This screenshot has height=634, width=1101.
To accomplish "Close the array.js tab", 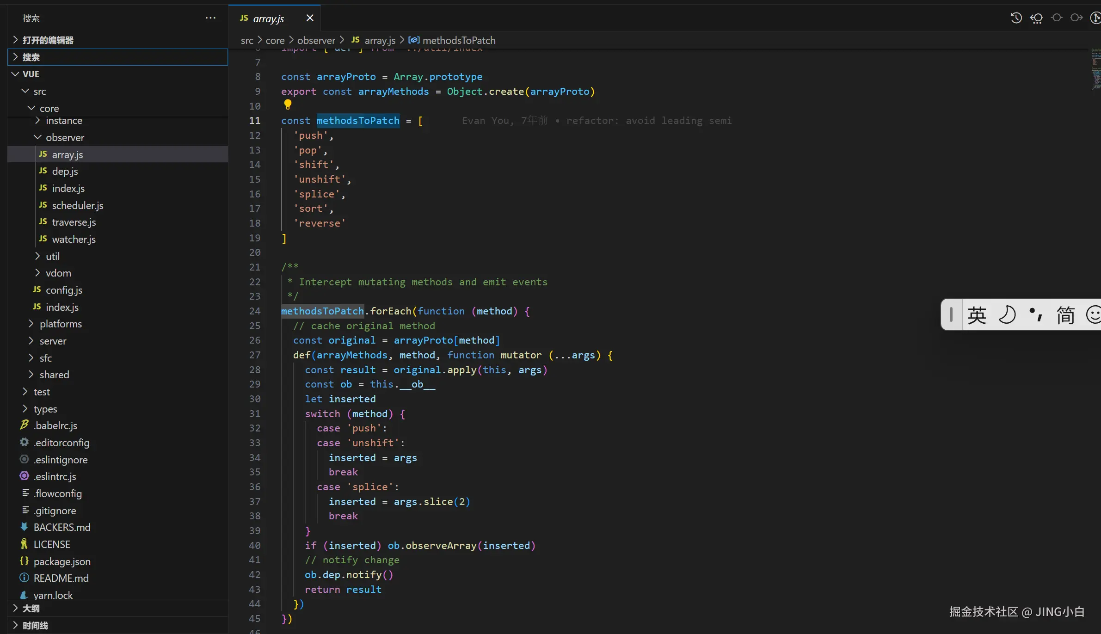I will 310,18.
